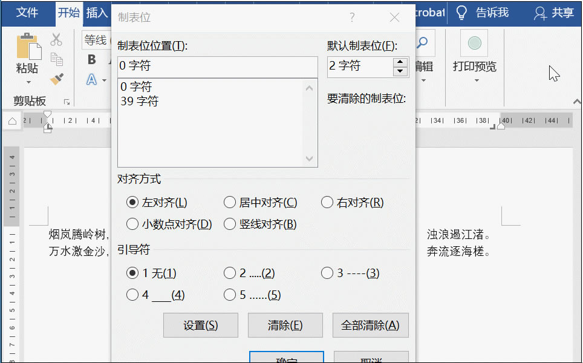
Task: Click the magnifier Find icon above 编辑
Action: pyautogui.click(x=422, y=43)
